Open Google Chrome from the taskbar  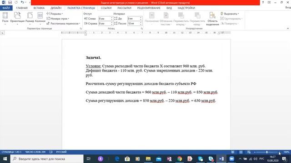(x=180, y=159)
